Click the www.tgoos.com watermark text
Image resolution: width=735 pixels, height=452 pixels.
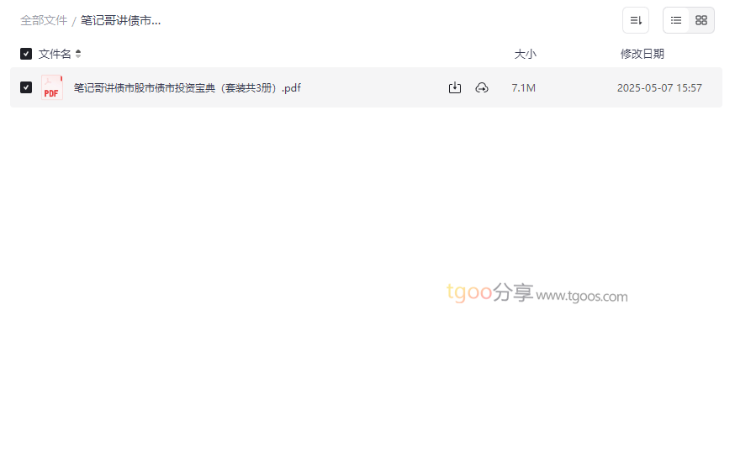pyautogui.click(x=582, y=296)
